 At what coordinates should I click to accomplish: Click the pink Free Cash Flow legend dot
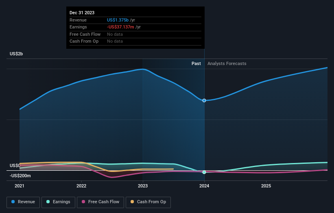(83, 202)
